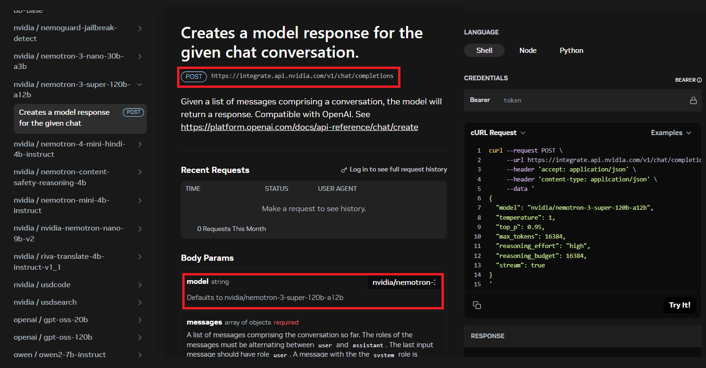Select the Shell language tab
Image resolution: width=706 pixels, height=368 pixels.
pos(484,51)
